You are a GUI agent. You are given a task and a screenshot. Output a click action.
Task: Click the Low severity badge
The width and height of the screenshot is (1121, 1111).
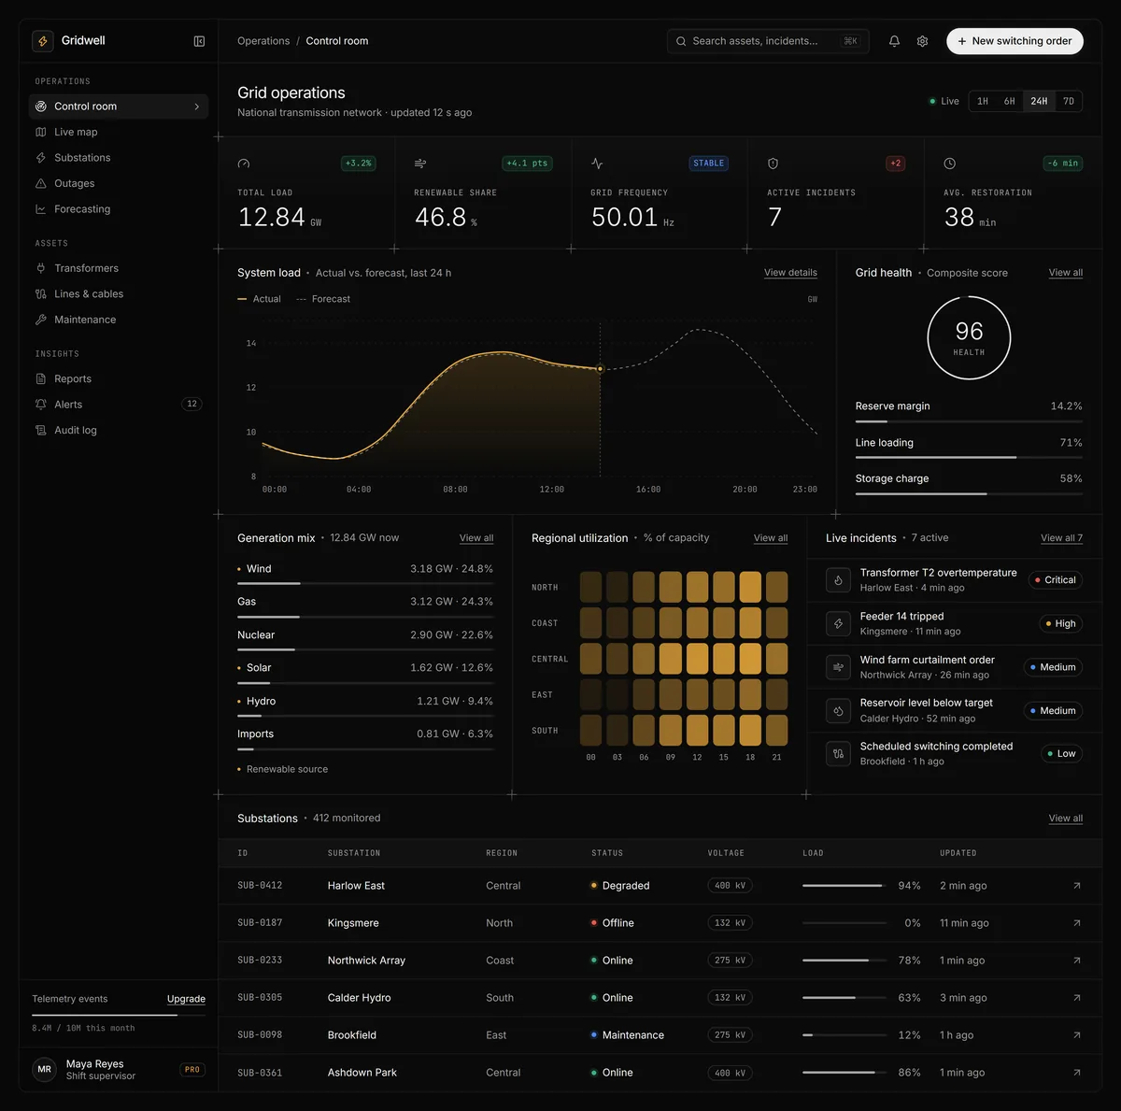pos(1061,754)
